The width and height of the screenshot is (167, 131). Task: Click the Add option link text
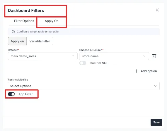click(149, 71)
